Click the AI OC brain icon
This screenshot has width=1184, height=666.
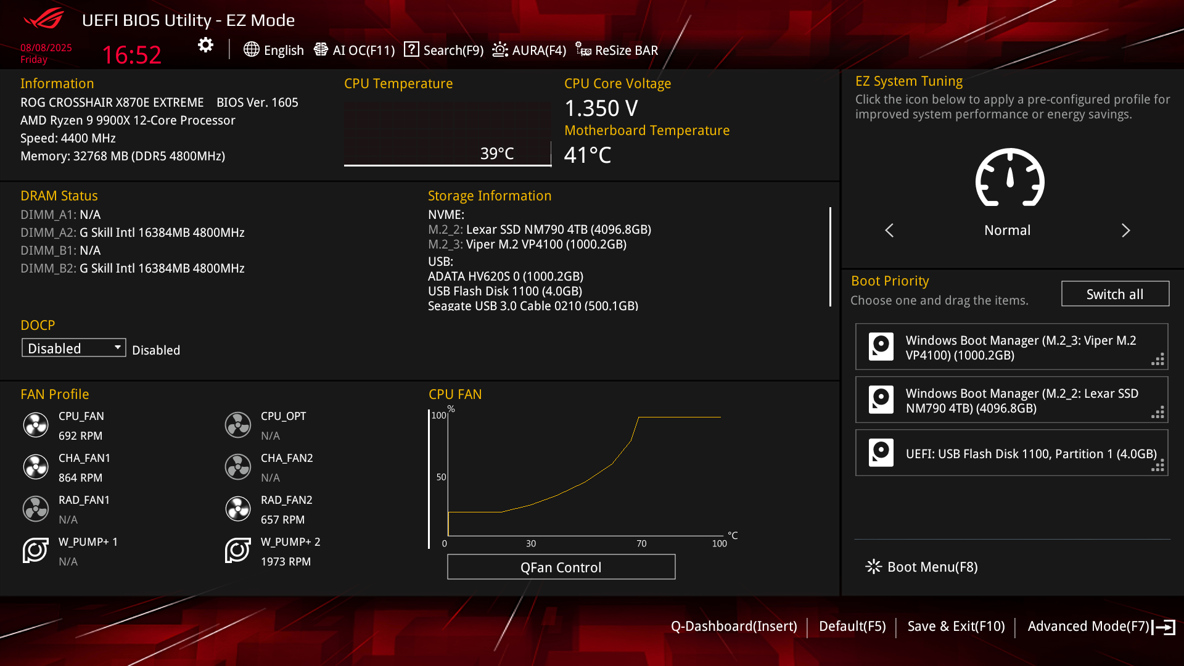coord(321,49)
